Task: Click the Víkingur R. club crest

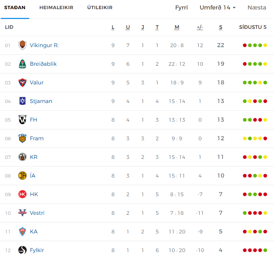Action: 22,45
